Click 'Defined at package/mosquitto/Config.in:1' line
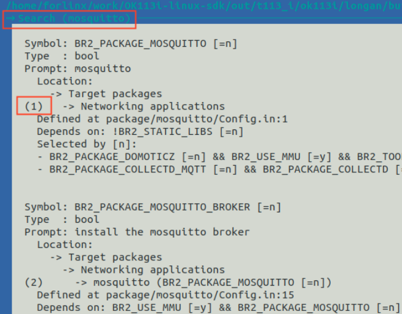 [x=162, y=119]
